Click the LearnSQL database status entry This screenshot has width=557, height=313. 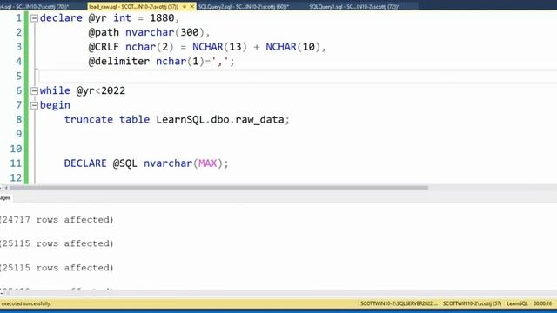[517, 303]
